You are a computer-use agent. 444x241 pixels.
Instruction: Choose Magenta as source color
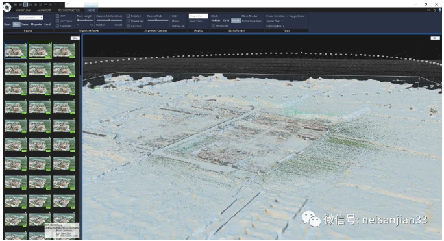36,25
